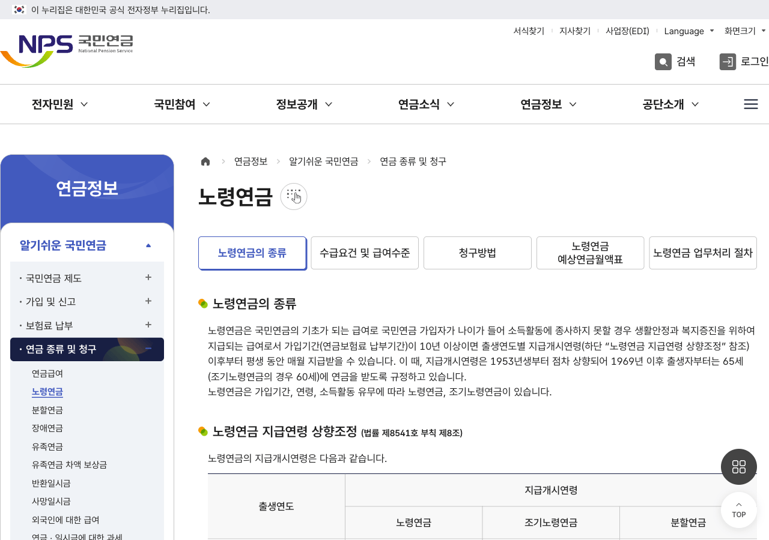Click the 조기노령연금 column header
This screenshot has height=540, width=769.
click(x=551, y=523)
